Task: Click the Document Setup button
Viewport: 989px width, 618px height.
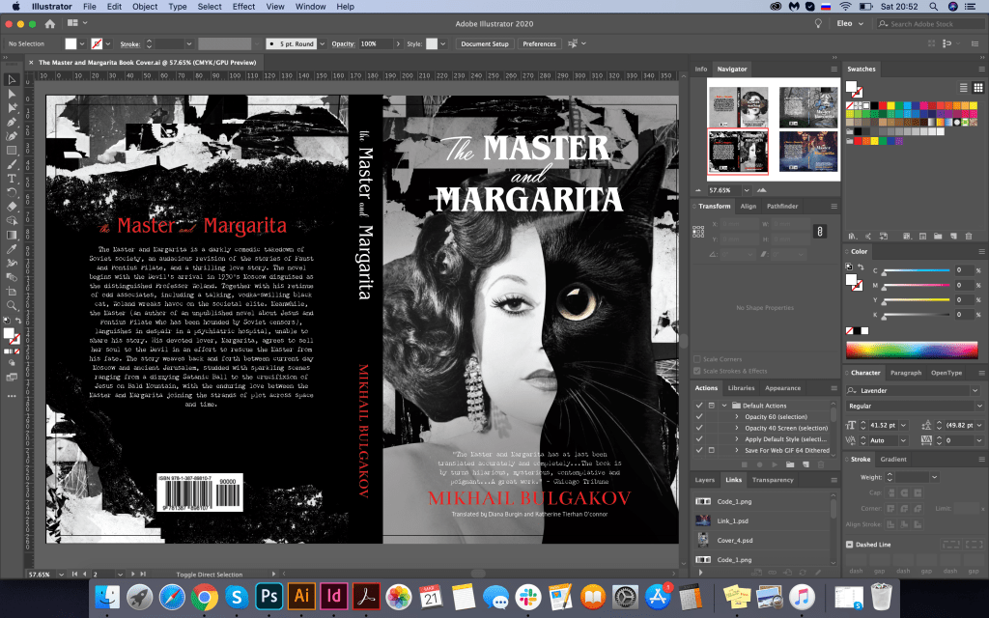Action: click(x=484, y=43)
